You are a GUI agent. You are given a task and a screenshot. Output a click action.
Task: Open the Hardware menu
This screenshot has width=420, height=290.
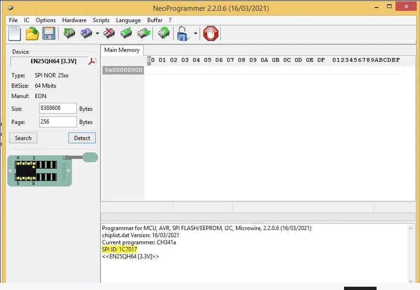[x=74, y=20]
